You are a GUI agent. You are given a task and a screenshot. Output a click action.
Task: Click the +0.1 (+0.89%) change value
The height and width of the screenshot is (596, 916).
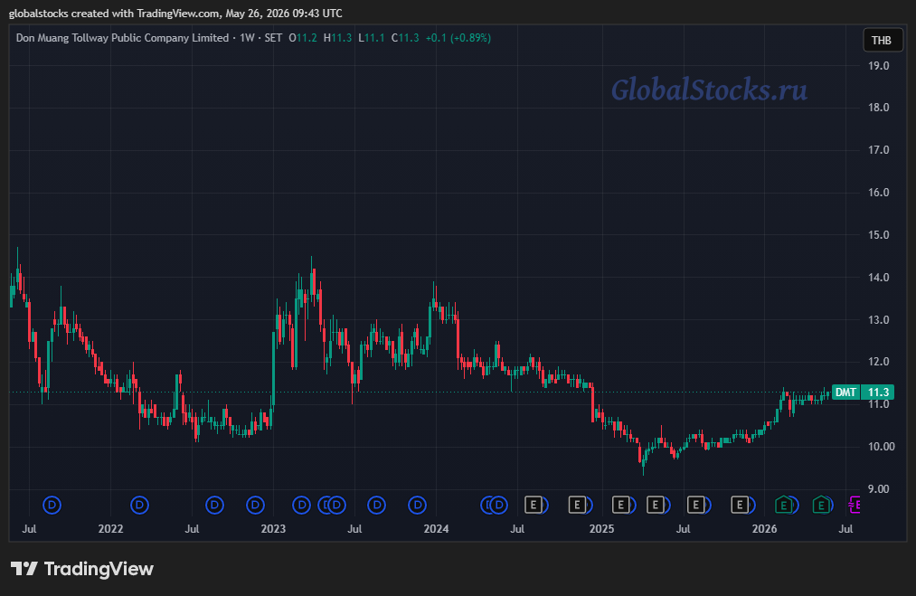click(x=458, y=38)
